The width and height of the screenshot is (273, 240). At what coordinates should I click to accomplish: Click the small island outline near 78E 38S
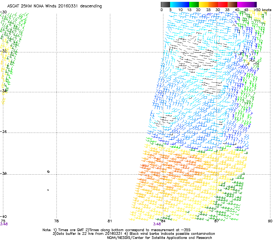point(48,172)
